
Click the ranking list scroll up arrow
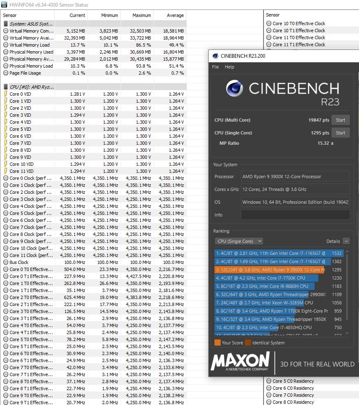coord(347,251)
